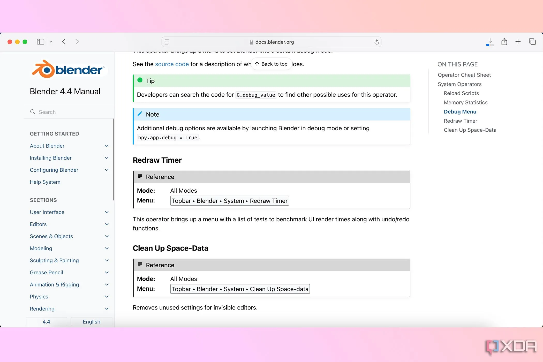Show tab overview icon
This screenshot has height=362, width=543.
tap(532, 42)
